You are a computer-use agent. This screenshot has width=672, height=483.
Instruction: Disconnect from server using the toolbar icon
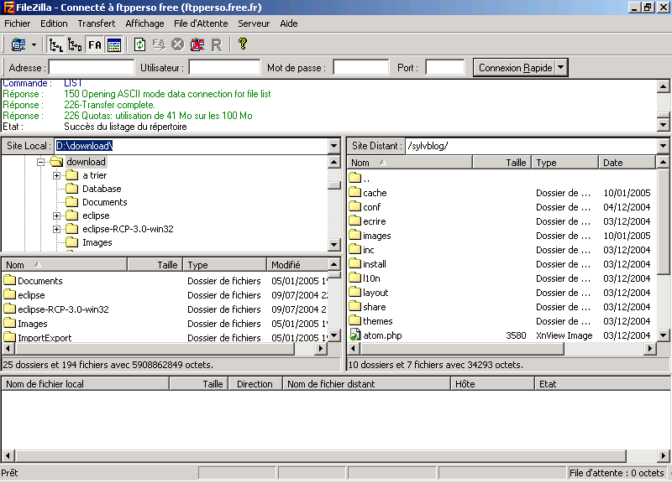pos(197,44)
